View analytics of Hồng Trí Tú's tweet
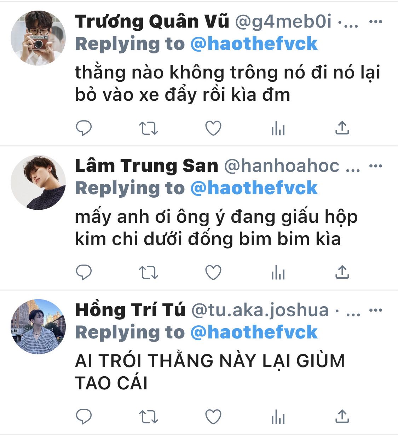 pyautogui.click(x=278, y=417)
